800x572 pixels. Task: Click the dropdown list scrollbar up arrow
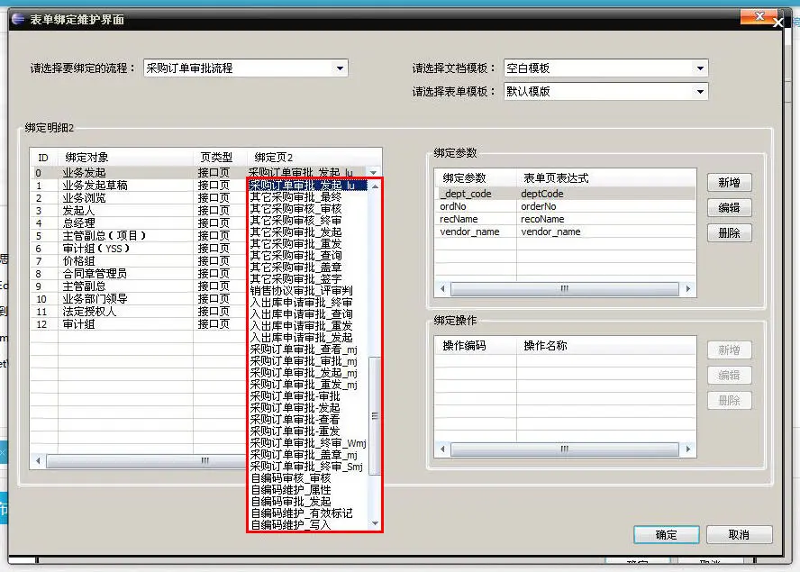(x=375, y=186)
